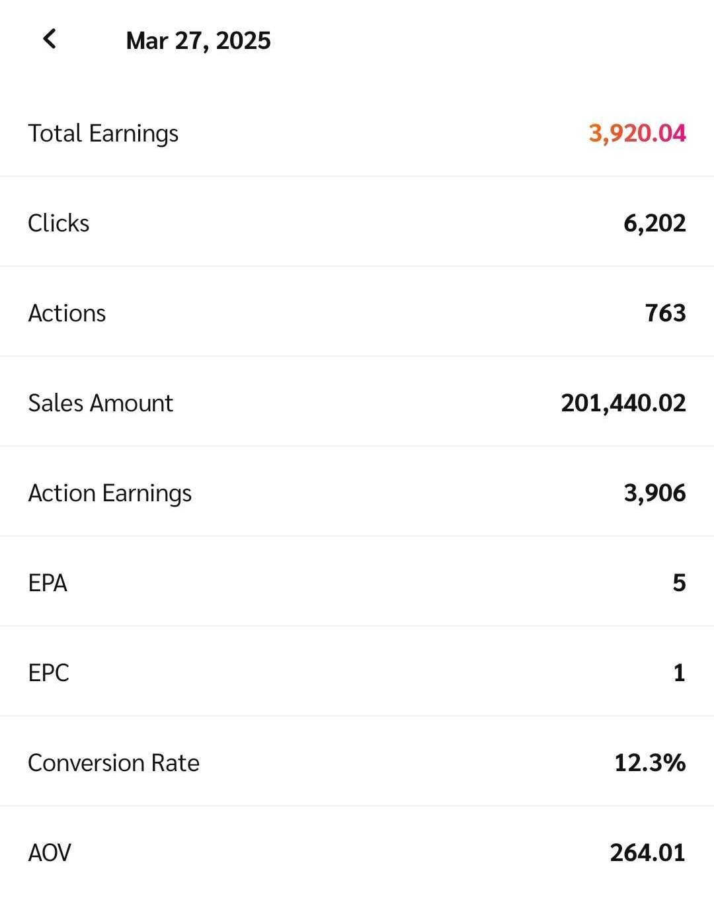This screenshot has height=908, width=714.
Task: Tap the back arrow icon
Action: (x=50, y=39)
